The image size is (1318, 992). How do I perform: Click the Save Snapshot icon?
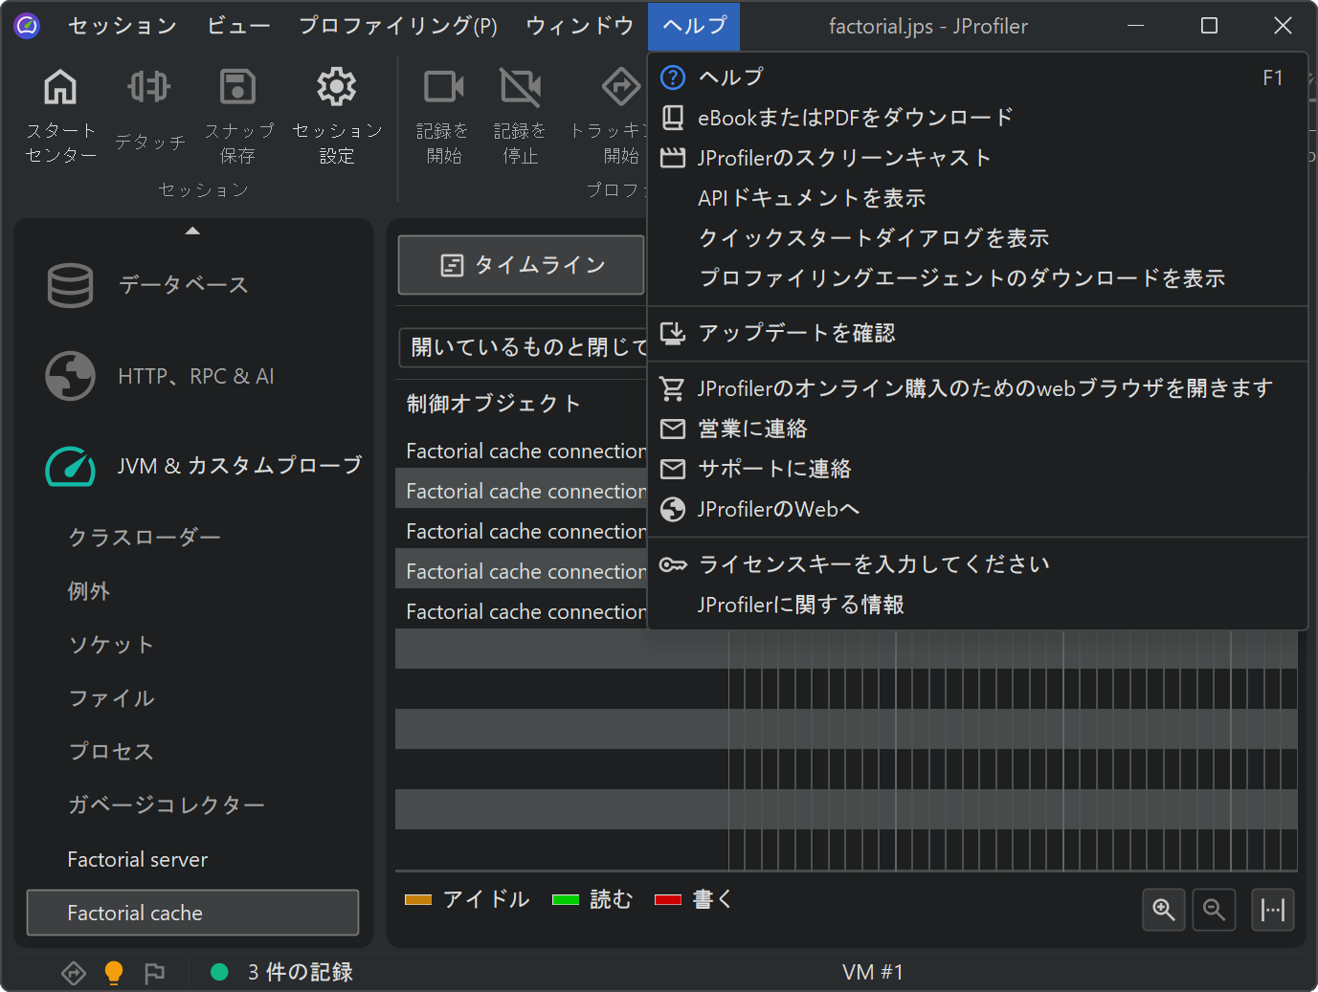(x=237, y=88)
